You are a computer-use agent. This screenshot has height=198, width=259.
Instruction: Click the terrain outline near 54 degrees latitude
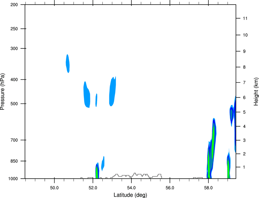[136, 175]
